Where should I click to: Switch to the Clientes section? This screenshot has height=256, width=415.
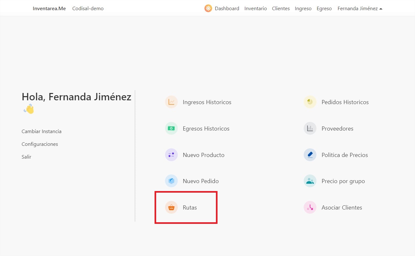280,8
